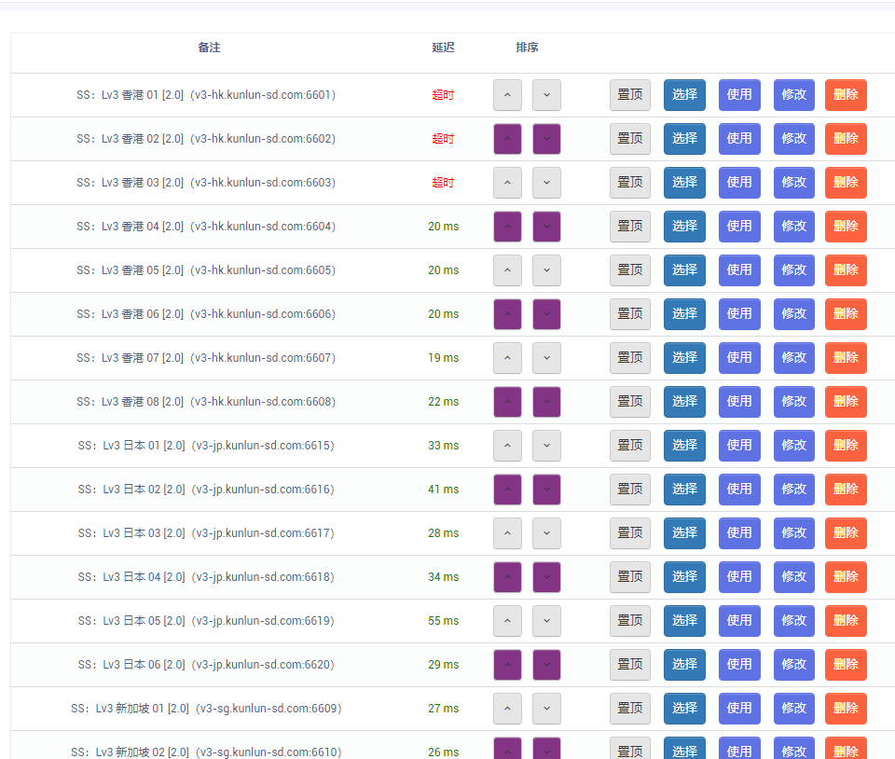Click purple up arrow for 日本 02

click(507, 490)
